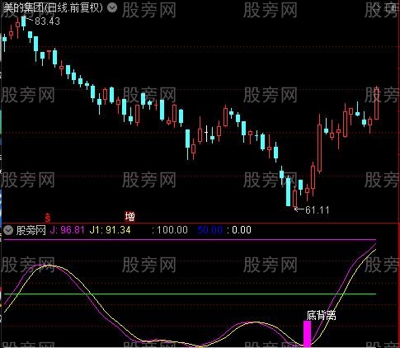Select the last red candlestick on right
400x348 pixels.
pos(376,103)
